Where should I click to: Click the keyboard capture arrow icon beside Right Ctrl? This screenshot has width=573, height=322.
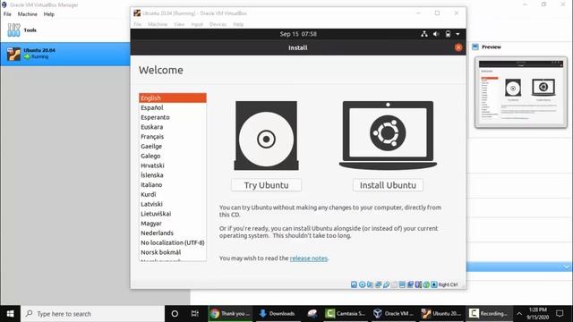(434, 284)
